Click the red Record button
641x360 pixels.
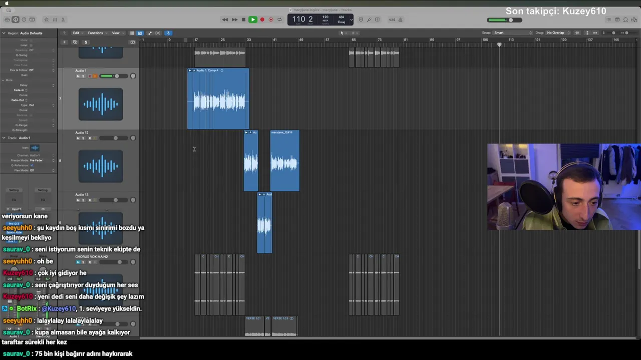[262, 19]
